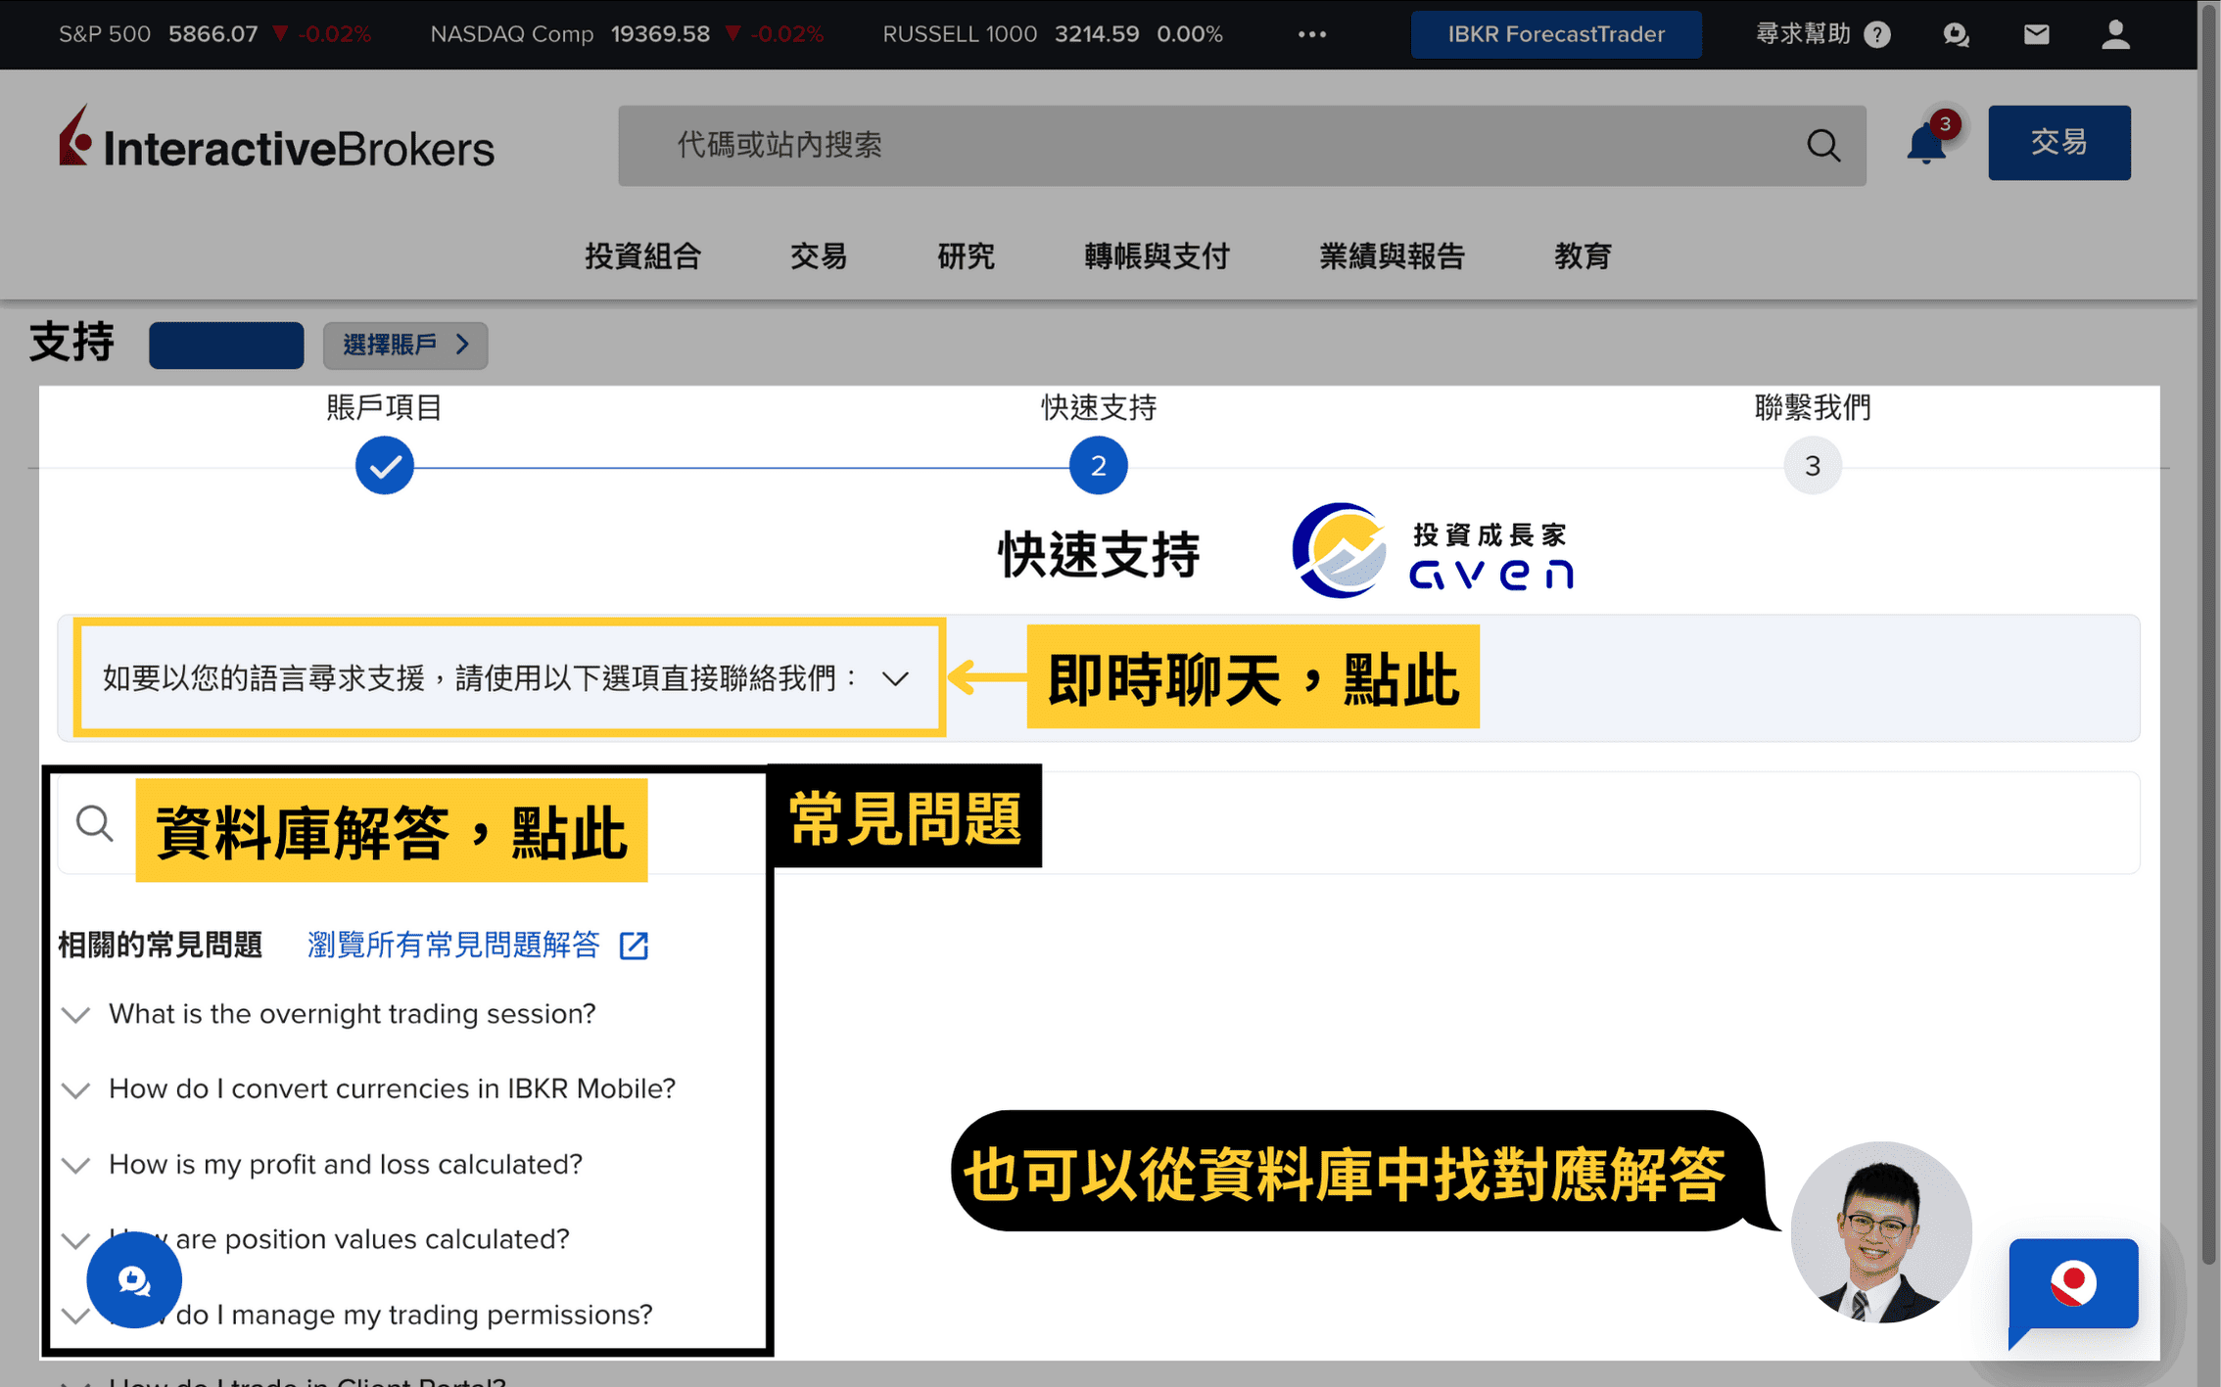Click the search magnifier in the top search bar

coord(1822,146)
